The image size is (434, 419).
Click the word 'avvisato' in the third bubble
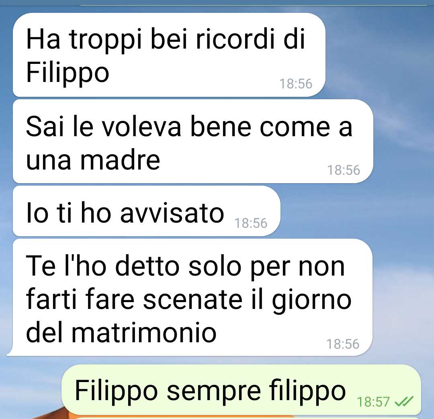[x=172, y=213]
